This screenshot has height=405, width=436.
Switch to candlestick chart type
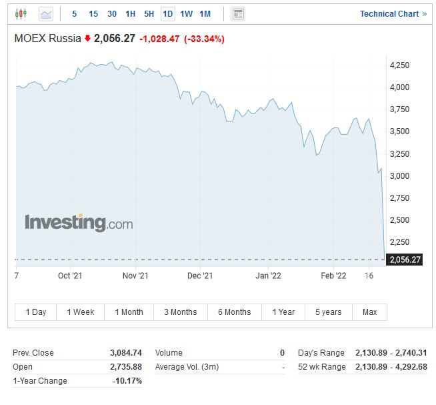[x=20, y=13]
